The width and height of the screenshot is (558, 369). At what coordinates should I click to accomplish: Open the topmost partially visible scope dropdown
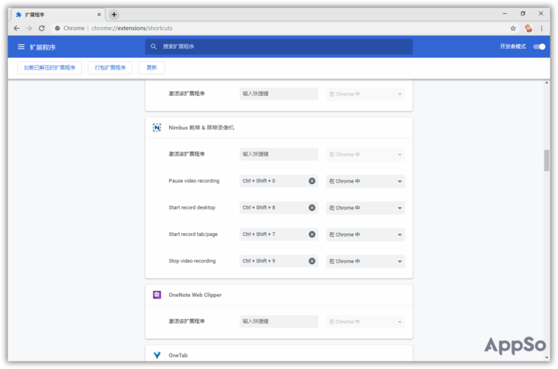(x=366, y=94)
